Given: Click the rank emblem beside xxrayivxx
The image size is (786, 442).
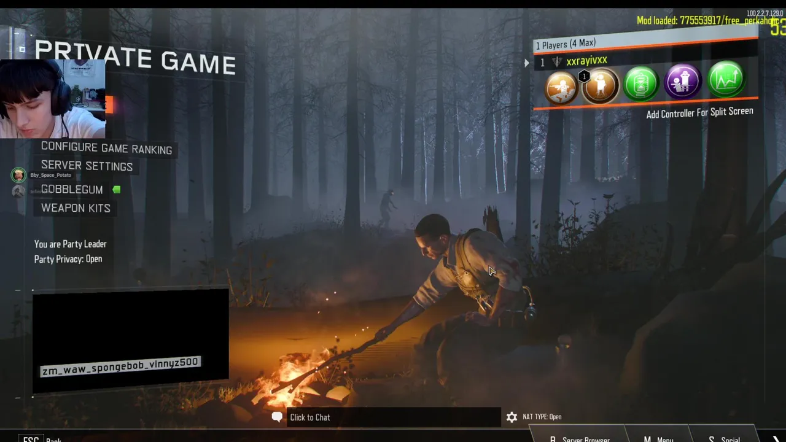Looking at the screenshot, I should pyautogui.click(x=557, y=62).
